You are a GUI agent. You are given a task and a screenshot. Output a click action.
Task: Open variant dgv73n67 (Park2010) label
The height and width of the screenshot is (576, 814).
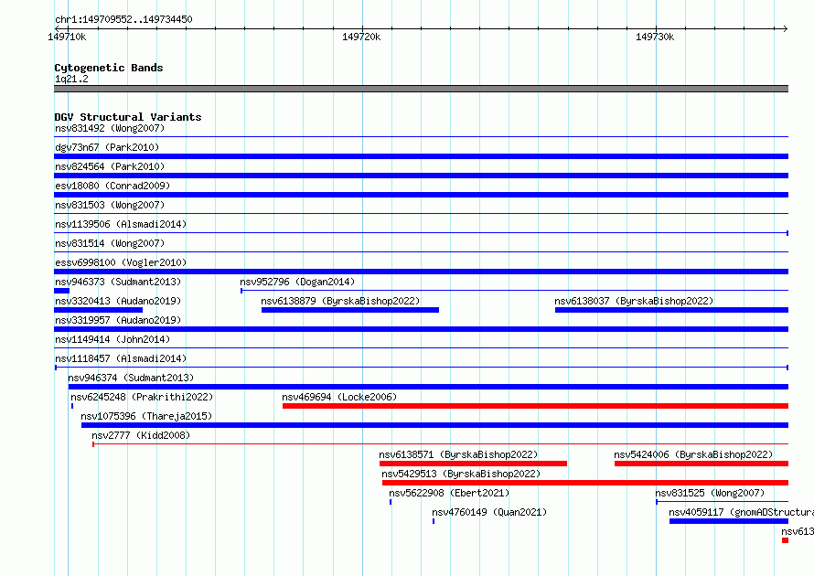[107, 147]
